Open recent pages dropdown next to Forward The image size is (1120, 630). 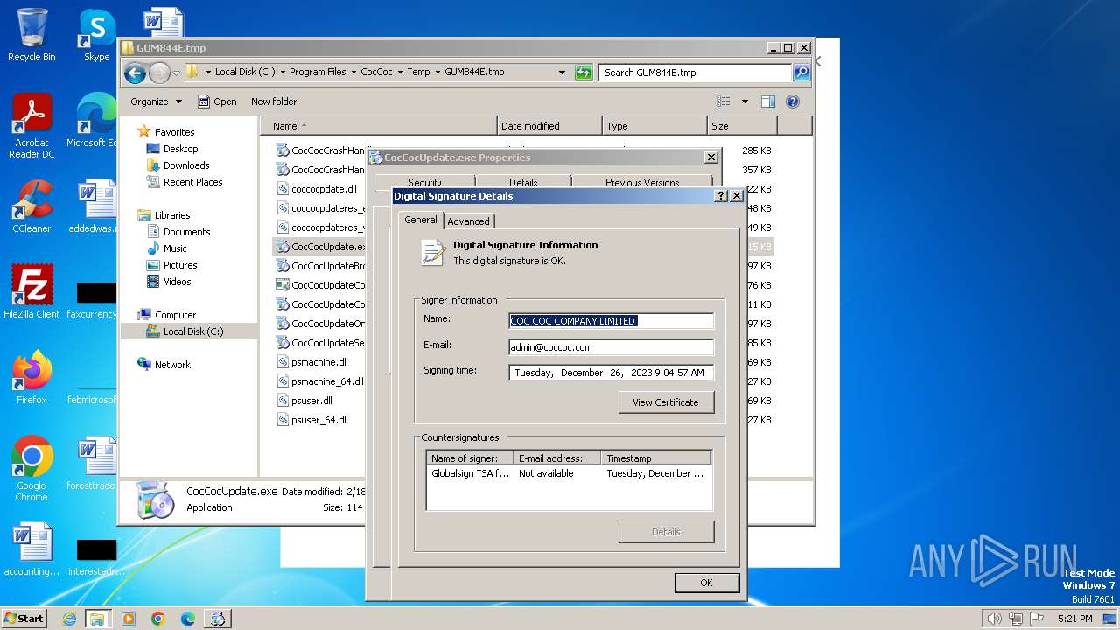(x=176, y=73)
